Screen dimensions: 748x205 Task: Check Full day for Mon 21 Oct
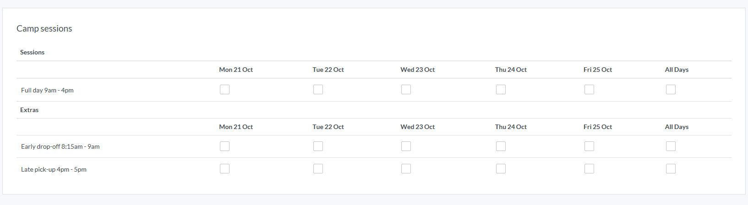point(224,90)
